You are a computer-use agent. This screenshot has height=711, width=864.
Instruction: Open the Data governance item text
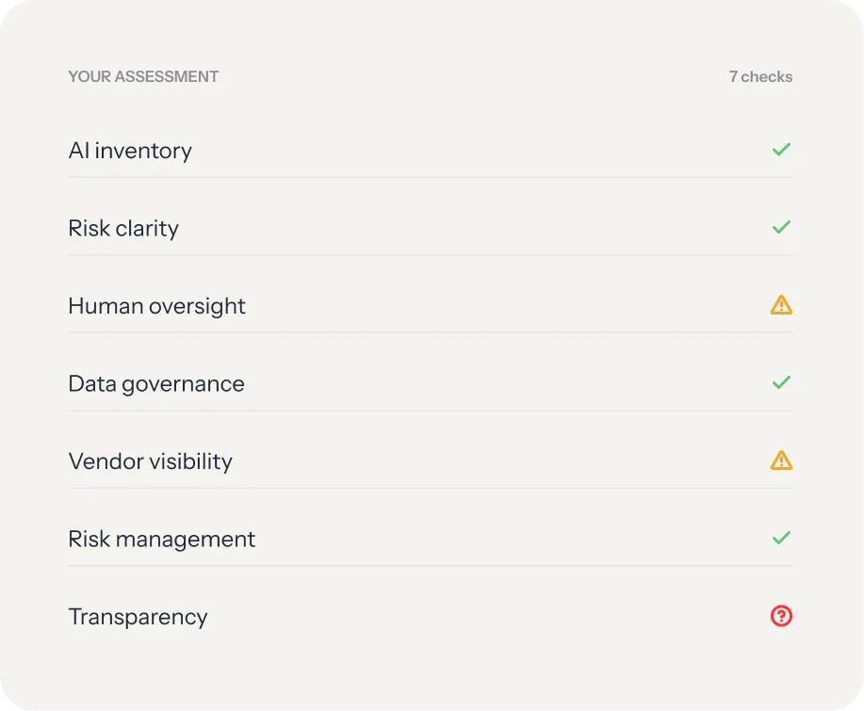click(x=156, y=384)
